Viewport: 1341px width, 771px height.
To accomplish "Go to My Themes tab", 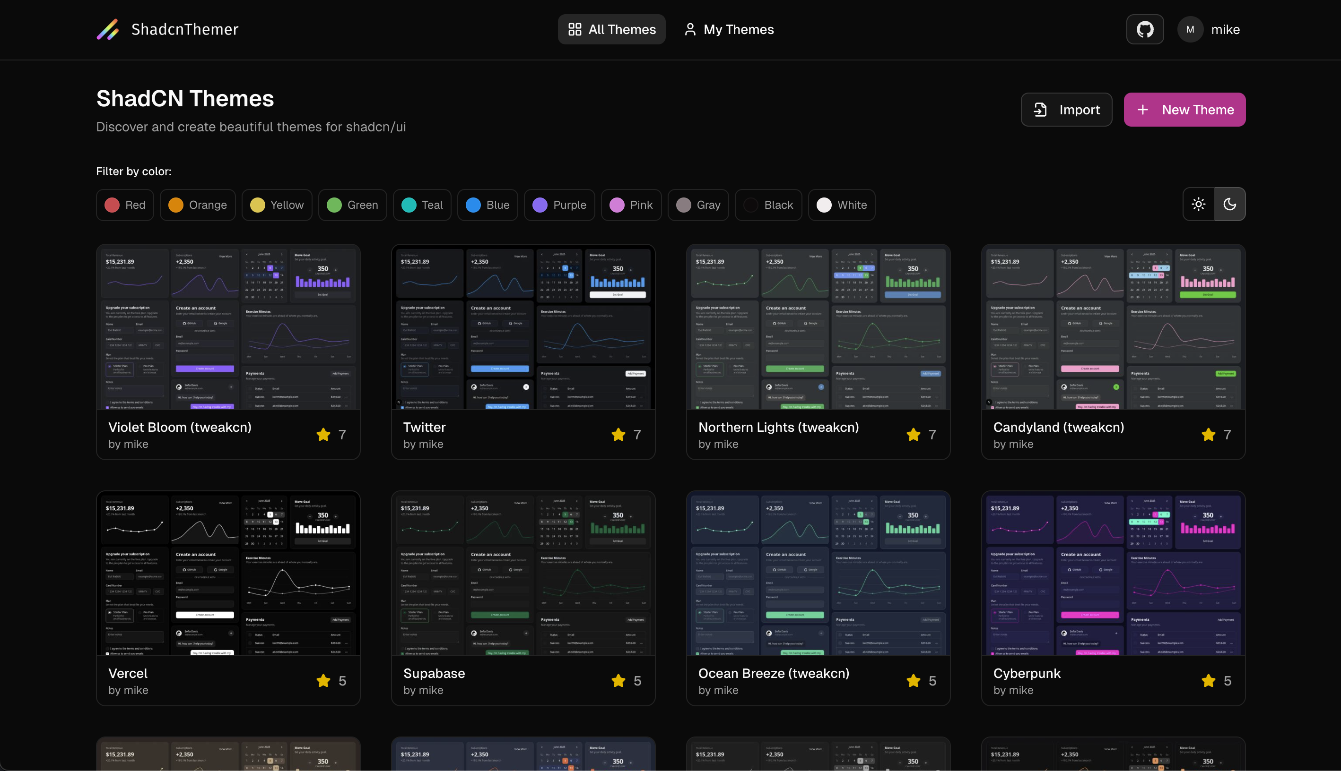I will (729, 30).
